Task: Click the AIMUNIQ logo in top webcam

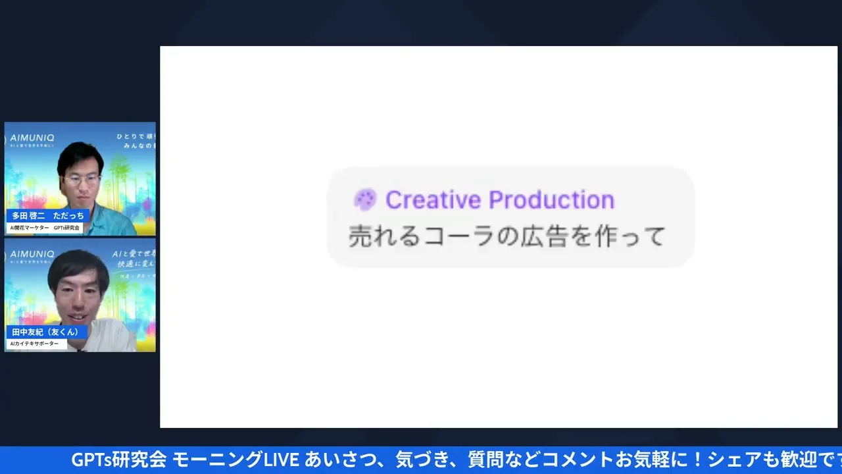Action: point(31,139)
